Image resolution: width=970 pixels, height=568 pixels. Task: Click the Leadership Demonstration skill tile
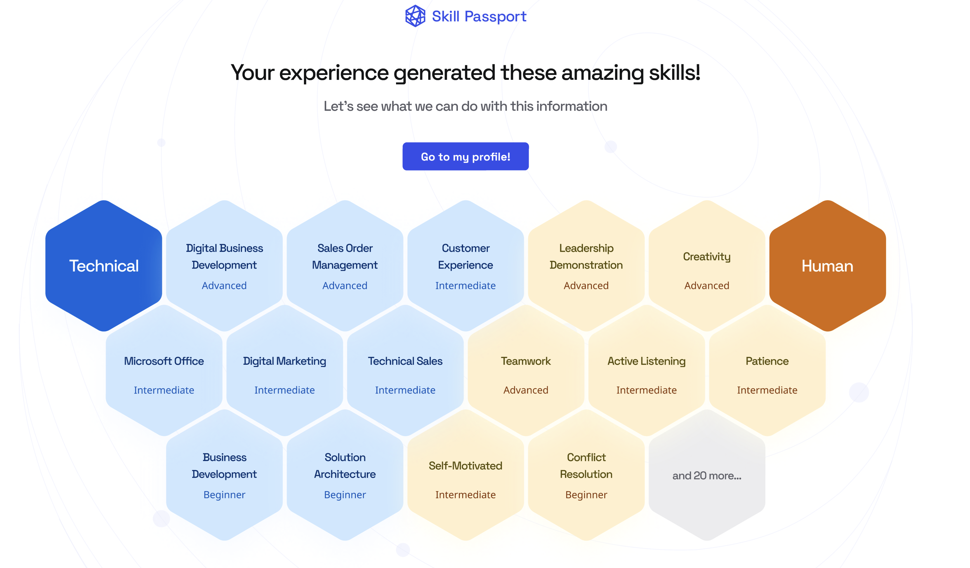[586, 266]
